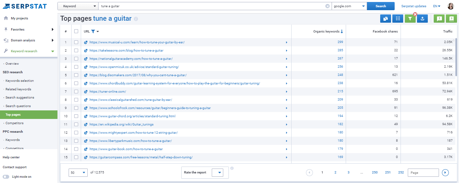This screenshot has height=183, width=459.
Task: Check the row 2 takelessons.com checkbox
Action: point(76,51)
